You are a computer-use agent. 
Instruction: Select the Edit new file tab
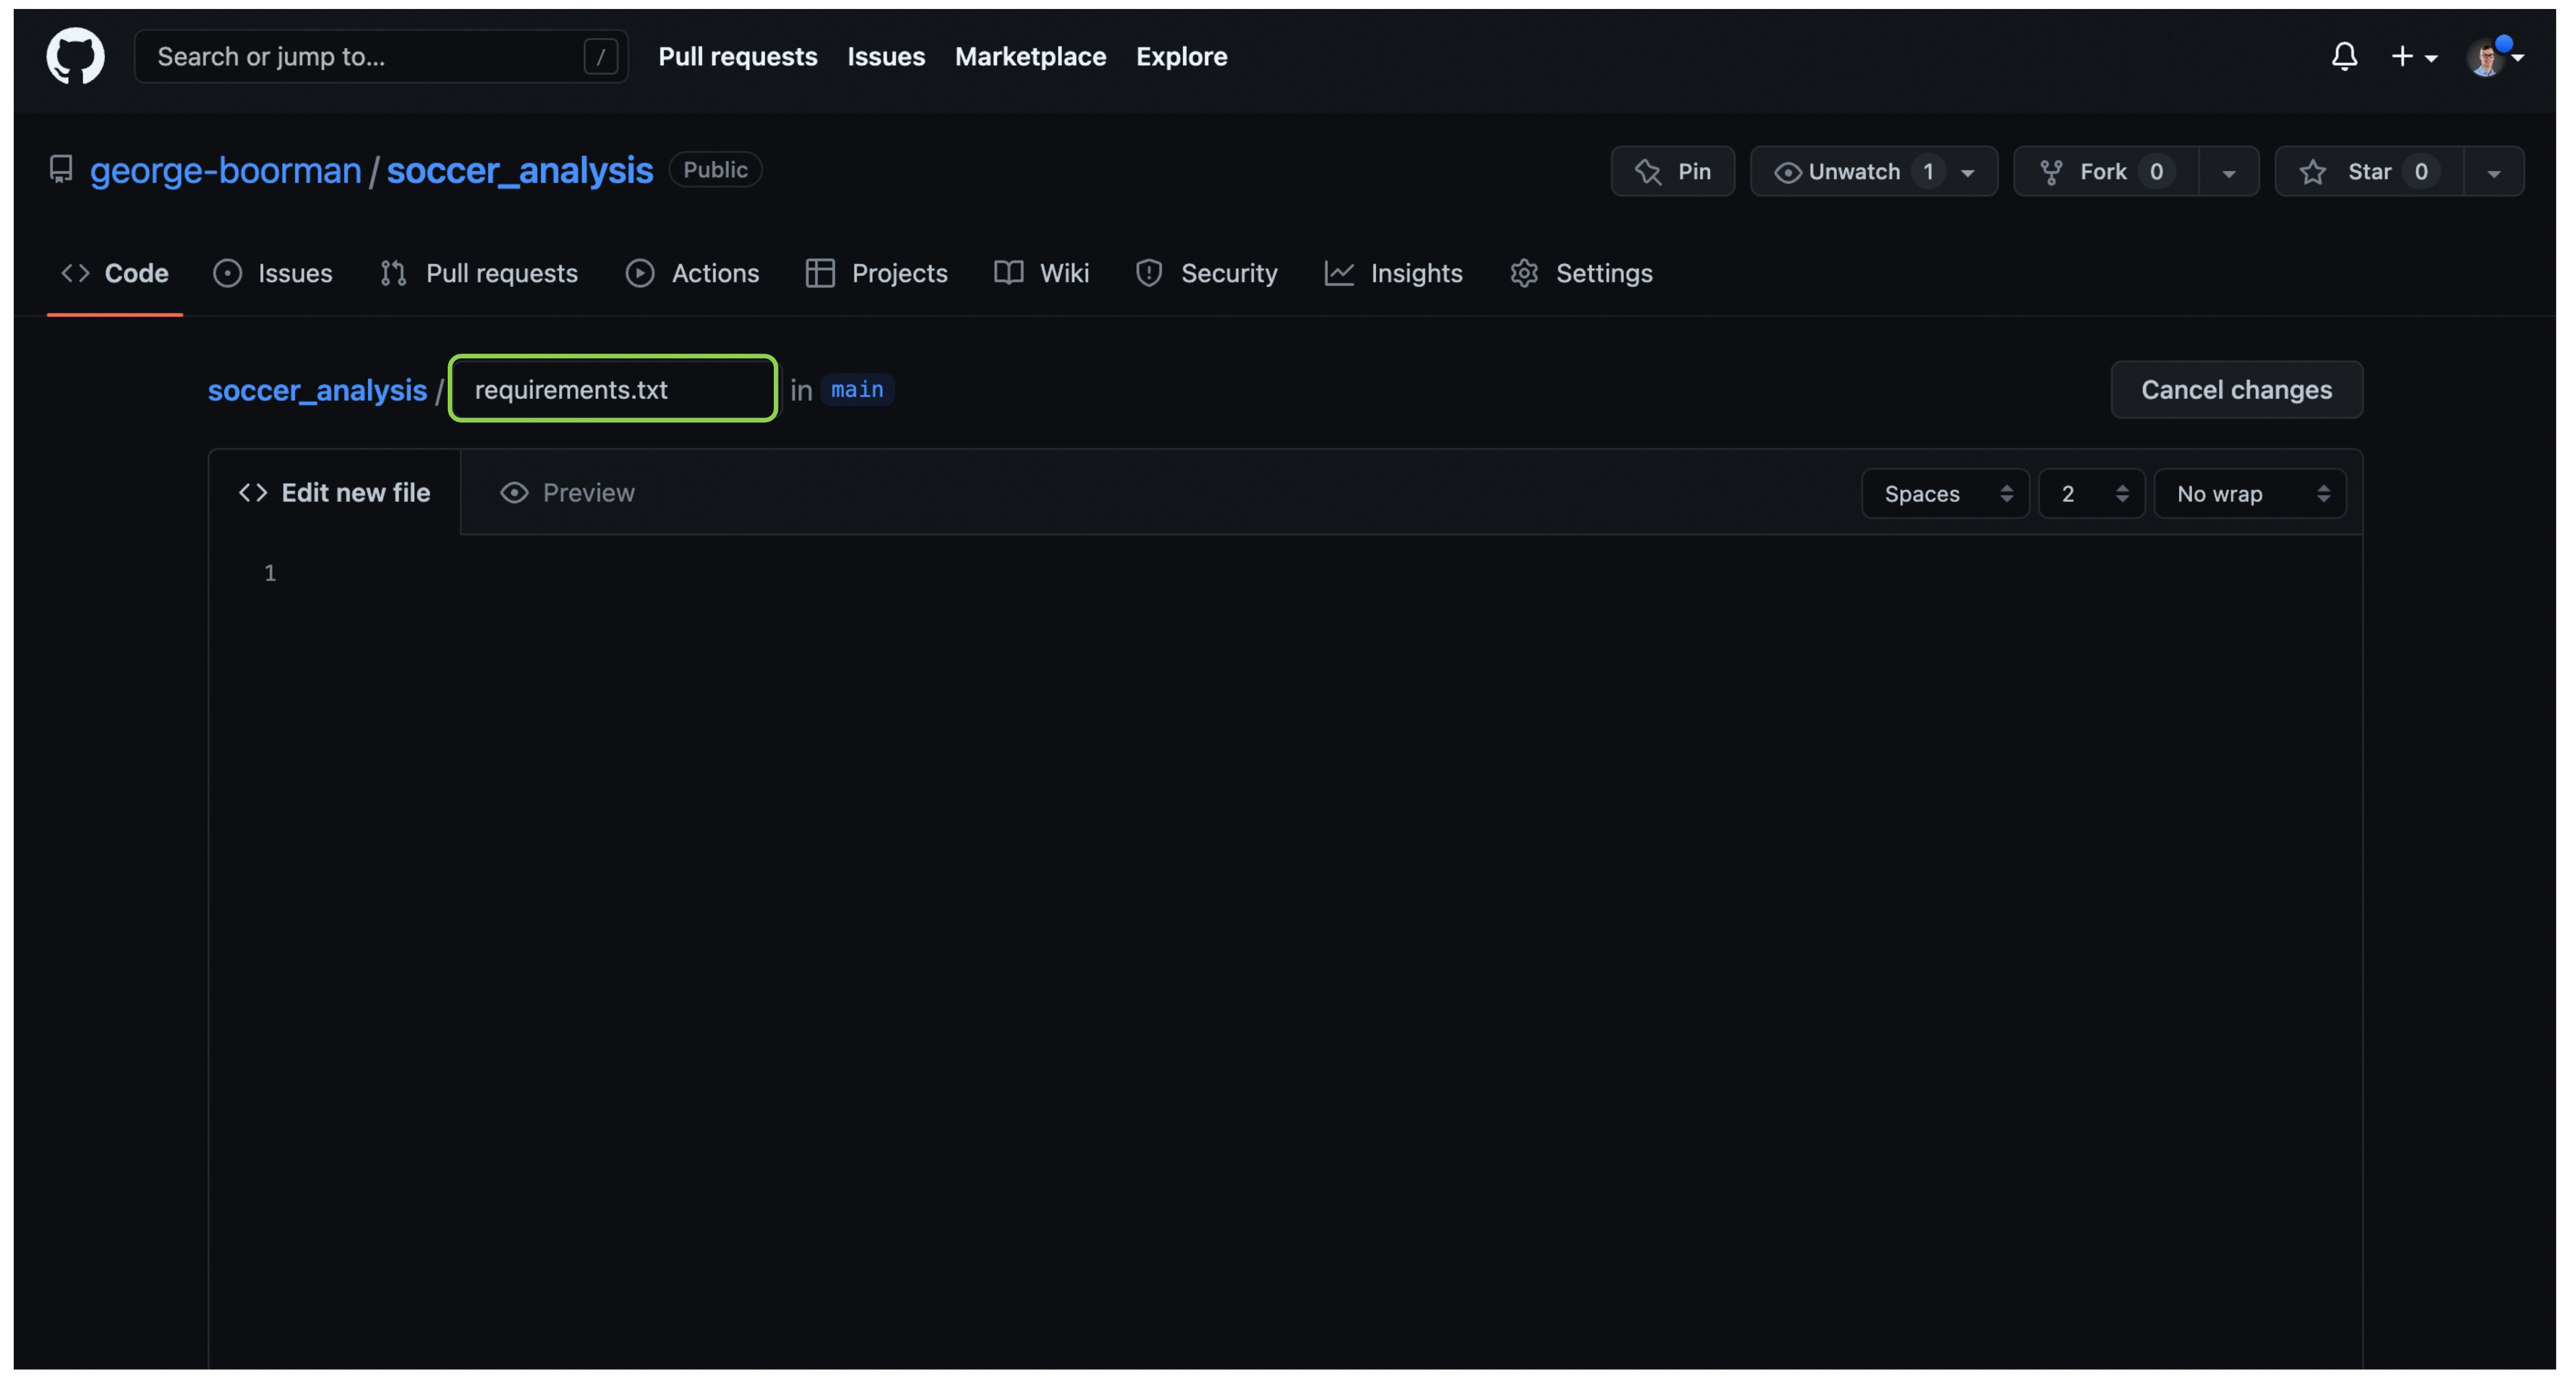point(334,493)
